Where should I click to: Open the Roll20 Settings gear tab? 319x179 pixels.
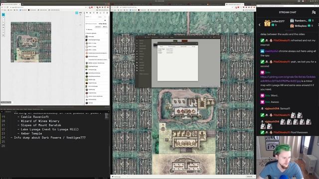click(107, 13)
